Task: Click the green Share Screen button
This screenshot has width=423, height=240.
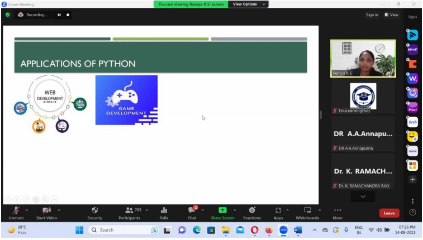Action: (222, 212)
